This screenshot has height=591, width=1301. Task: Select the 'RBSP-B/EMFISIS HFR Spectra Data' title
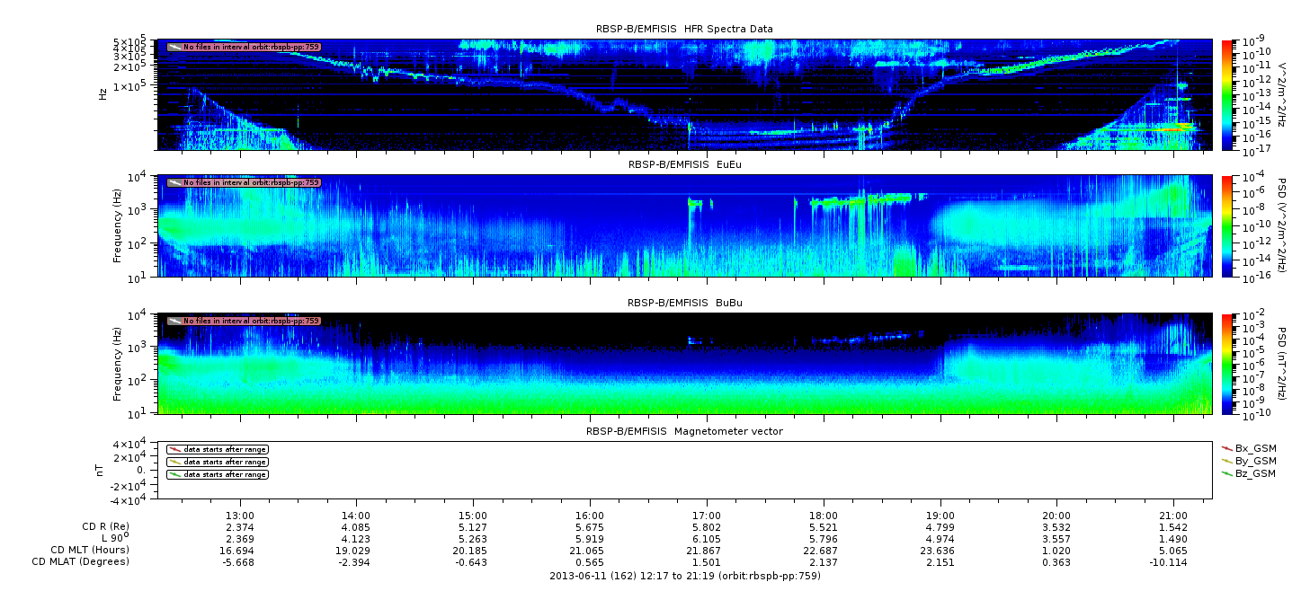pos(684,29)
